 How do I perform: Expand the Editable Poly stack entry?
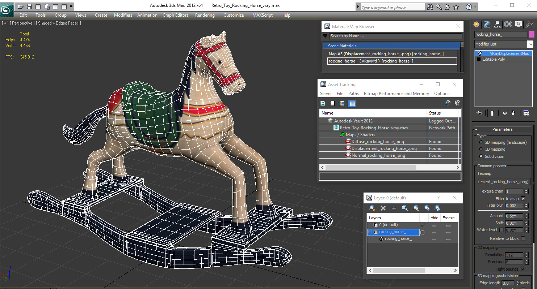click(479, 59)
